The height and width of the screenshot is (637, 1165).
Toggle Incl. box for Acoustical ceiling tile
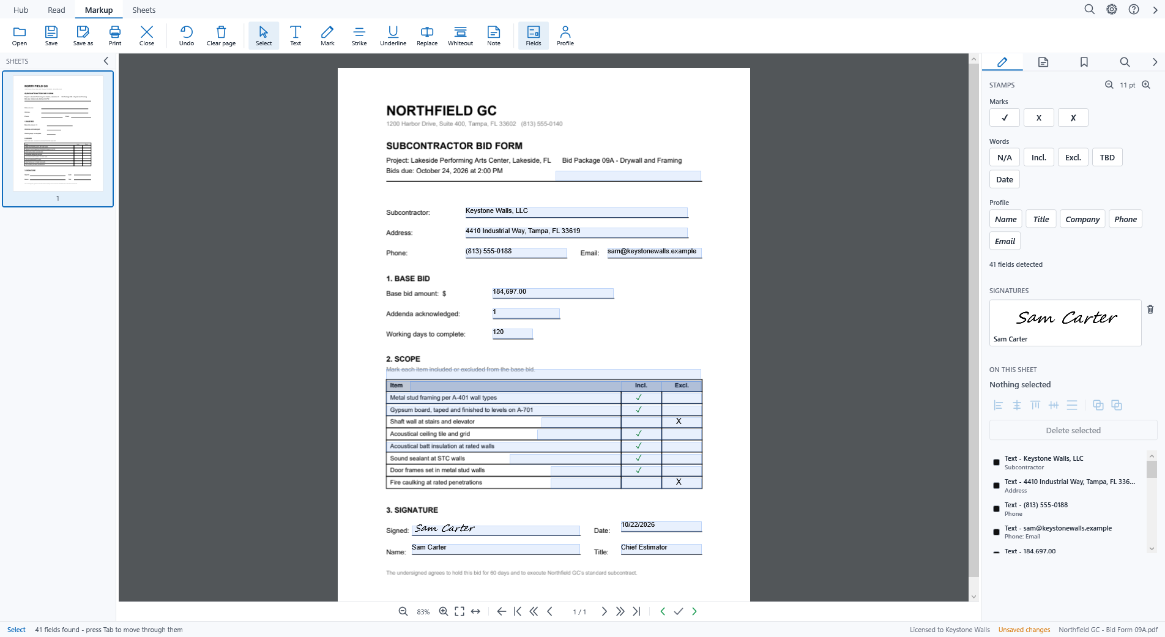coord(641,434)
